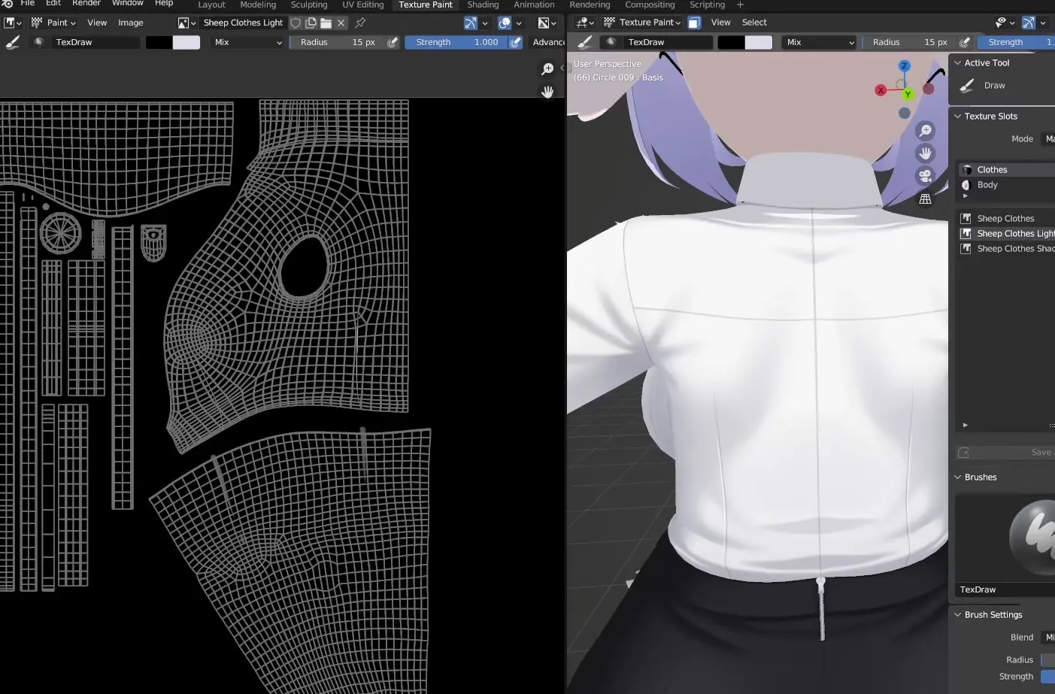Click the fake user shield icon for Sheep Clothes Light
Viewport: 1055px width, 694px height.
tap(296, 23)
